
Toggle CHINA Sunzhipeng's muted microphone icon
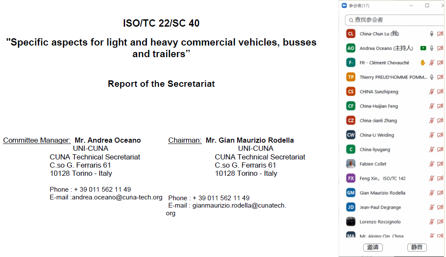(x=432, y=92)
